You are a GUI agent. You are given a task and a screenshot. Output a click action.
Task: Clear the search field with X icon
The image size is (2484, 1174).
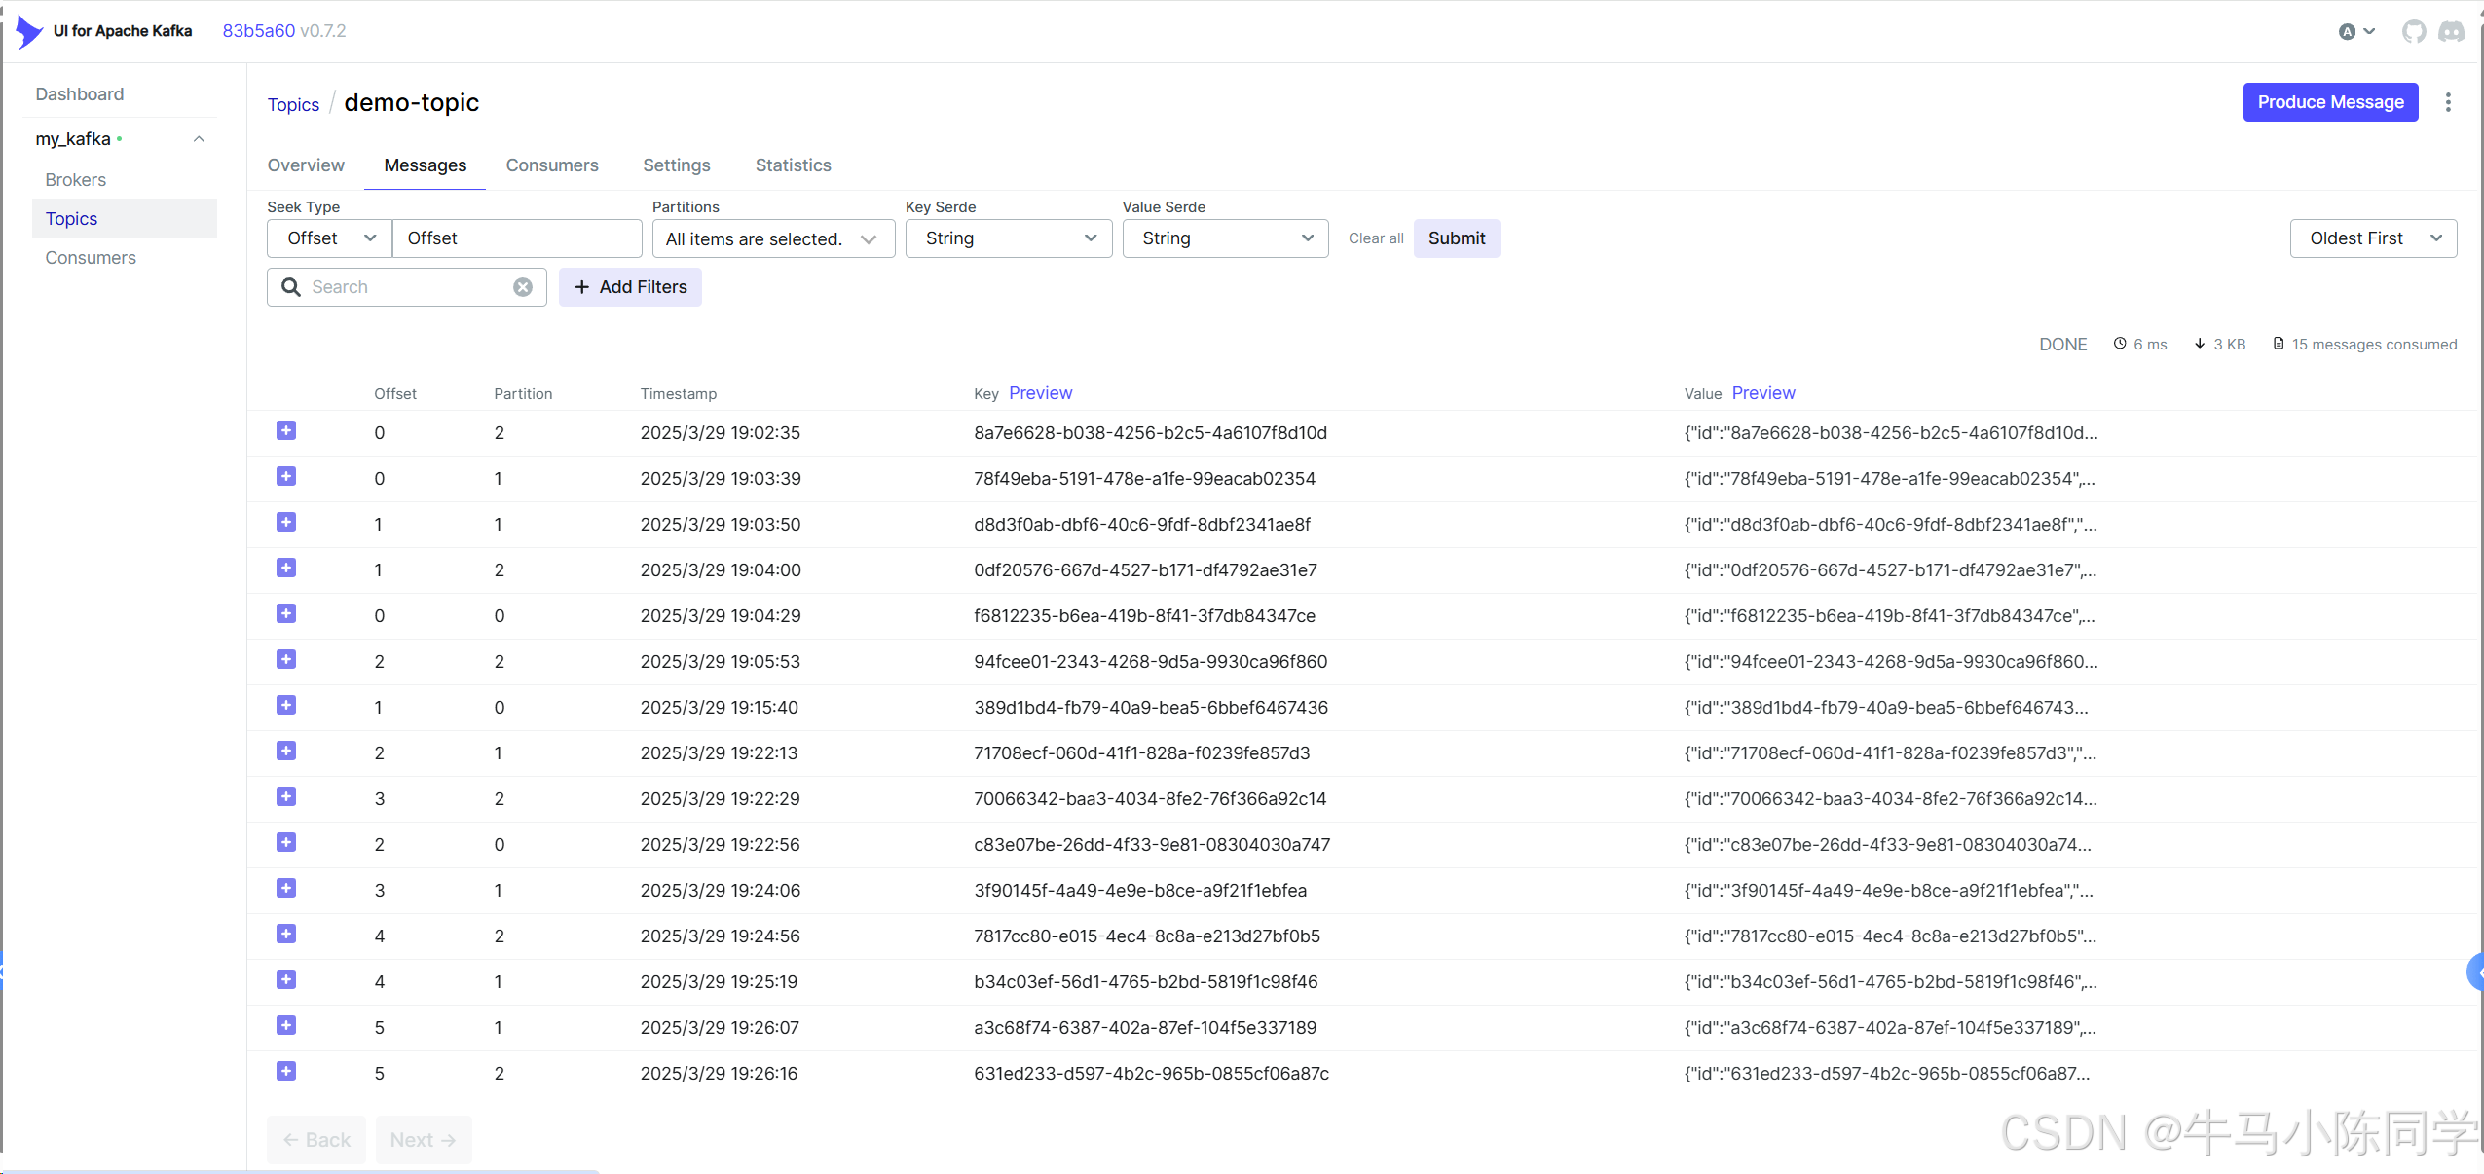point(523,287)
